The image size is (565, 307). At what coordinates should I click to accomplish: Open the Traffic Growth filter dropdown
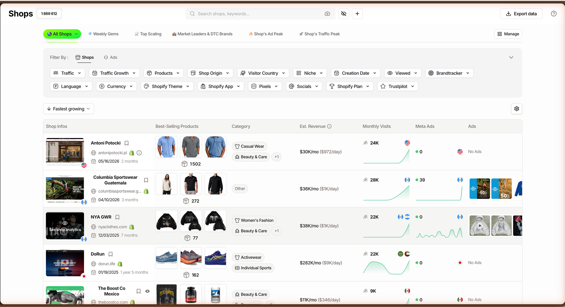tap(114, 73)
